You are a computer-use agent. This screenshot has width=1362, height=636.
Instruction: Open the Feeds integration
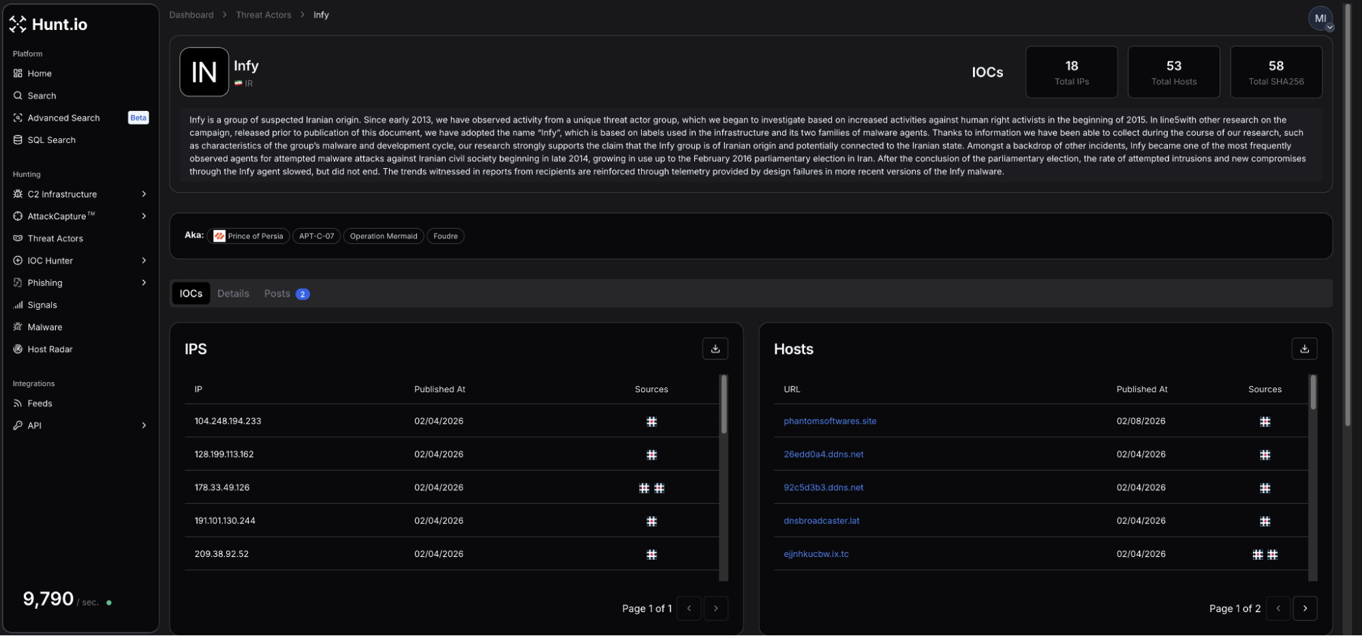40,403
